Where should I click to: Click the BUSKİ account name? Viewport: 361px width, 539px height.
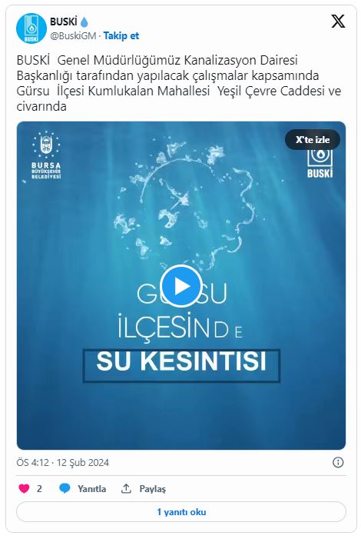pyautogui.click(x=64, y=22)
